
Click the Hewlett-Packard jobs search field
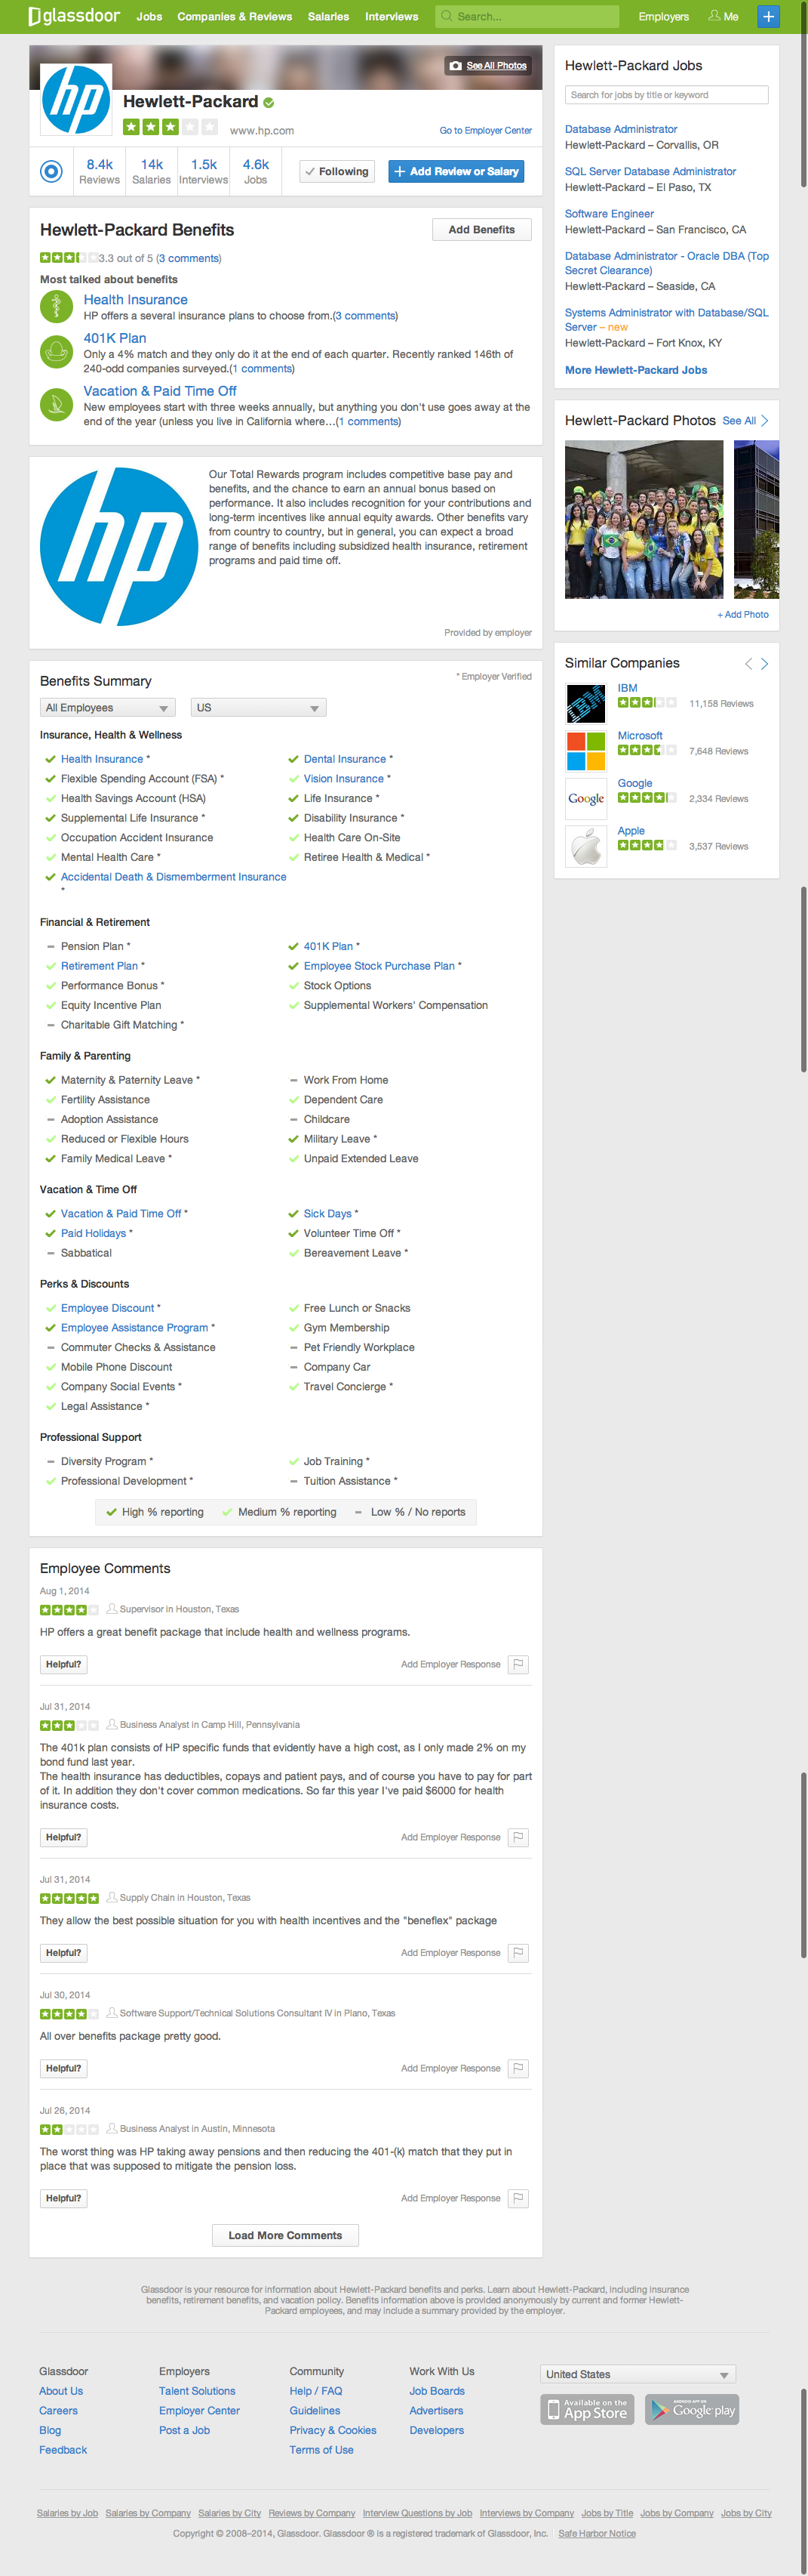666,95
